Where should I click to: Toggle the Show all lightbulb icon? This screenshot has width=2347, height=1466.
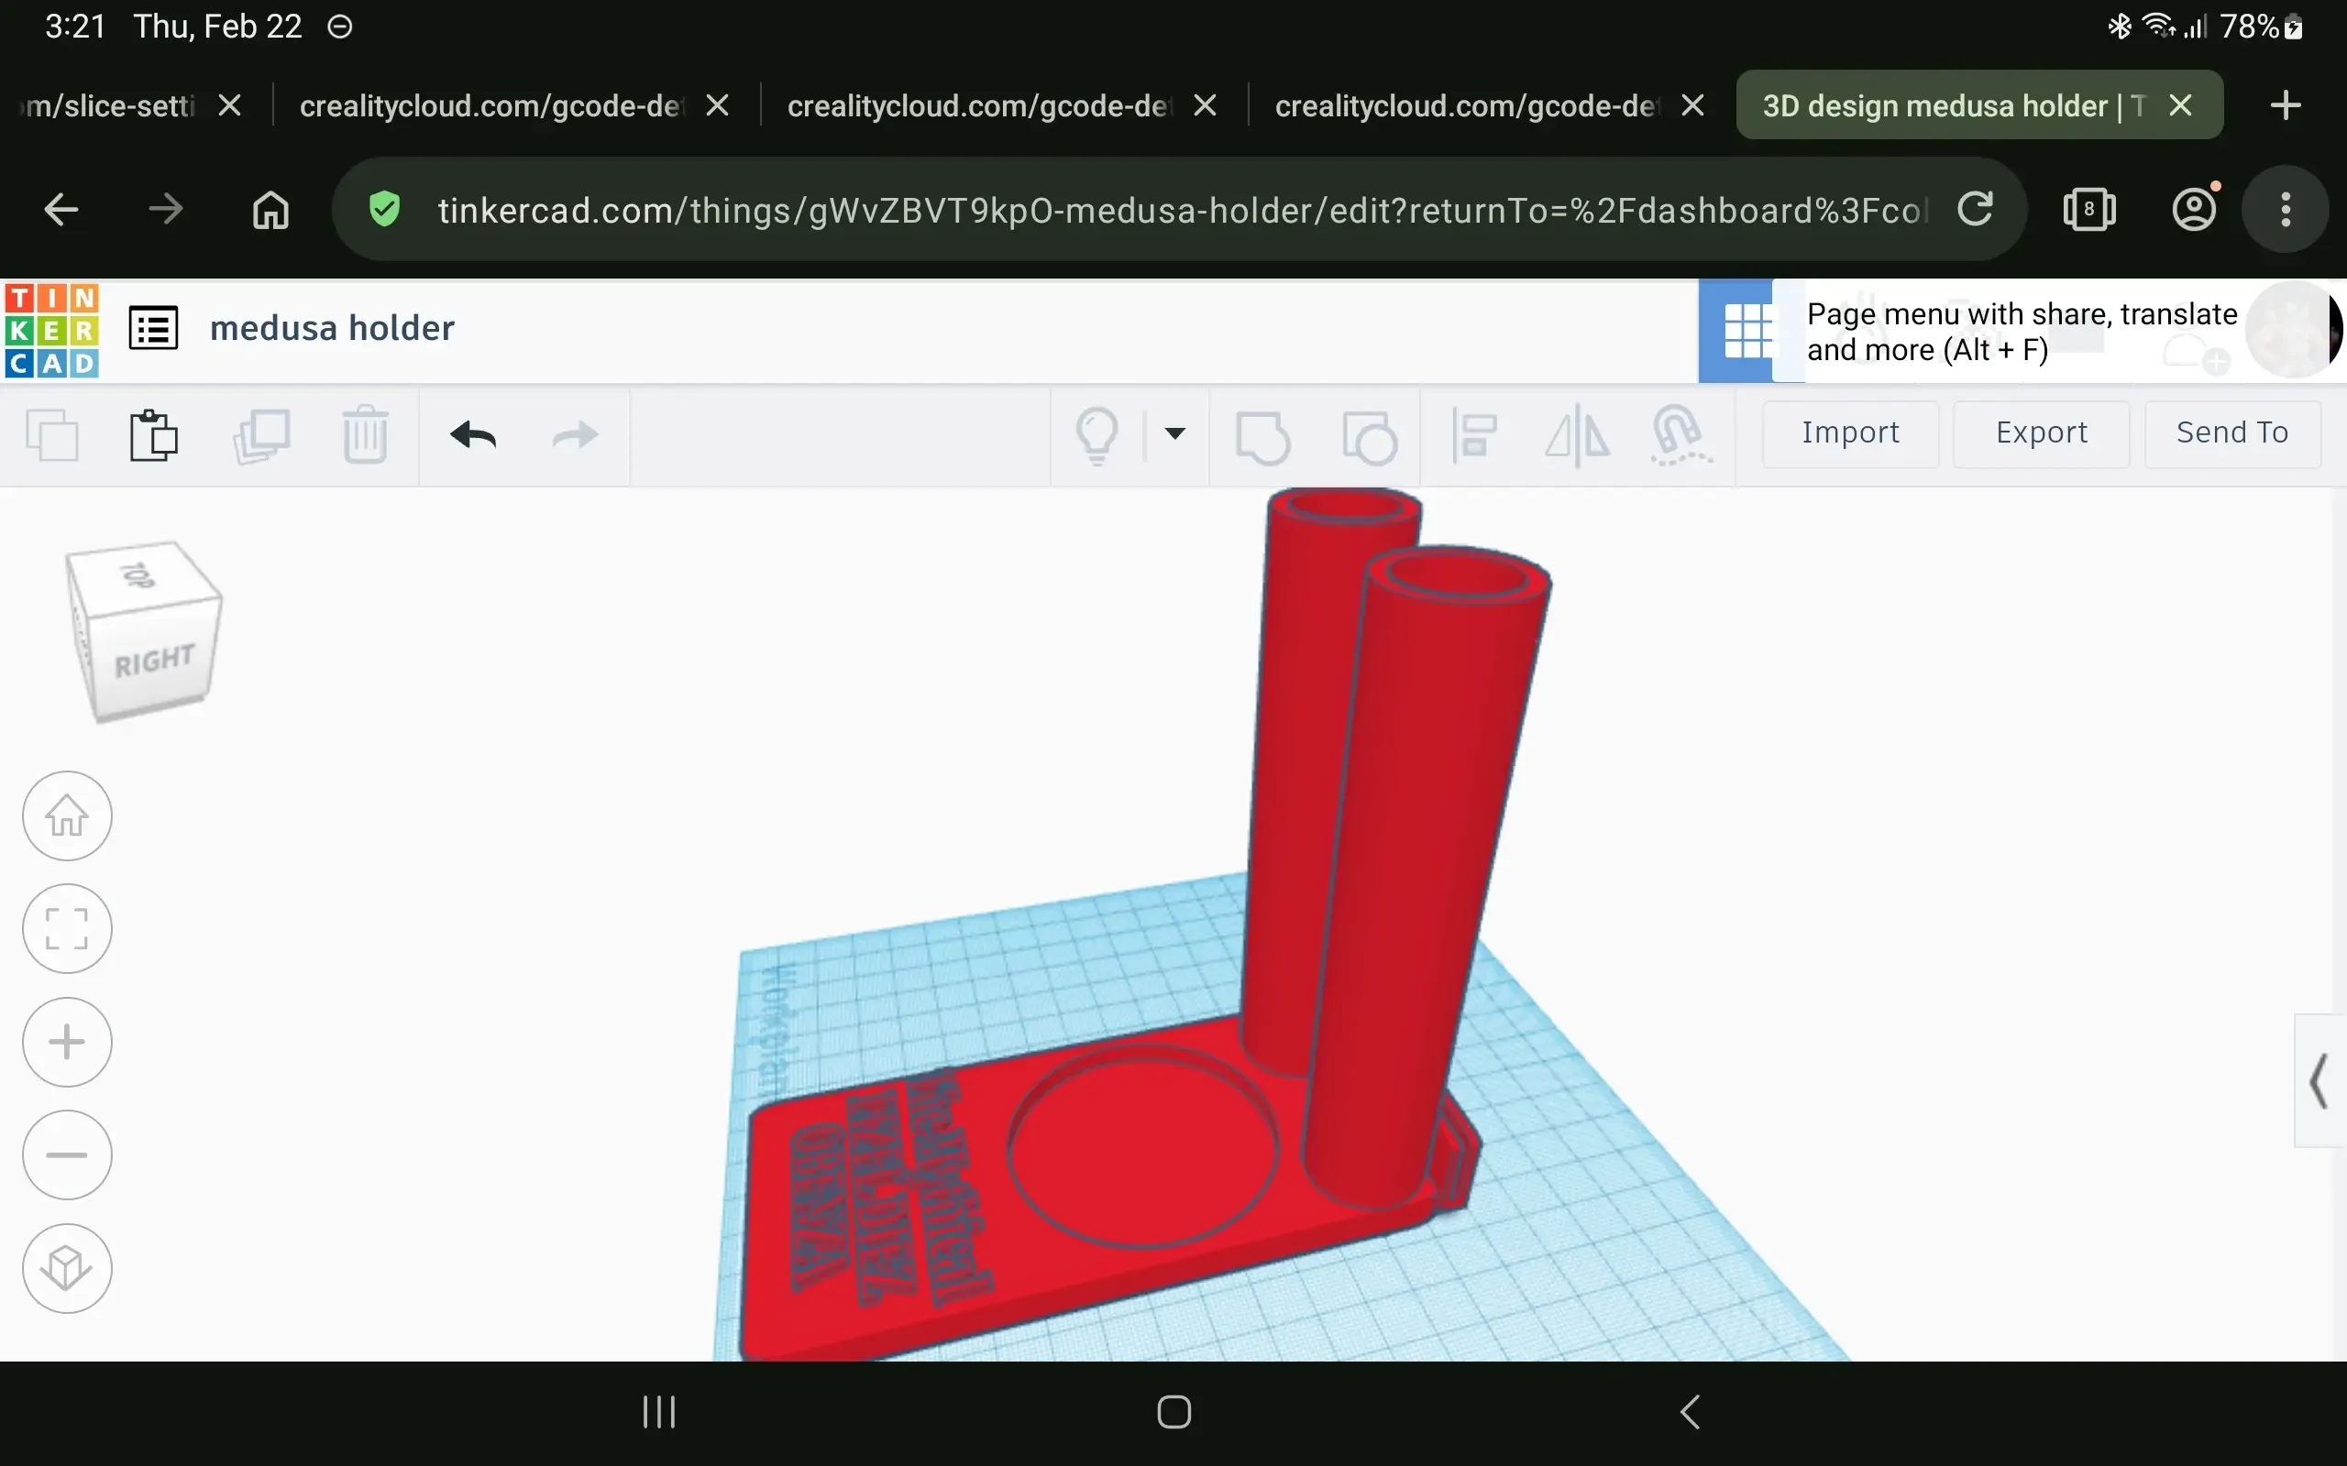pos(1097,435)
